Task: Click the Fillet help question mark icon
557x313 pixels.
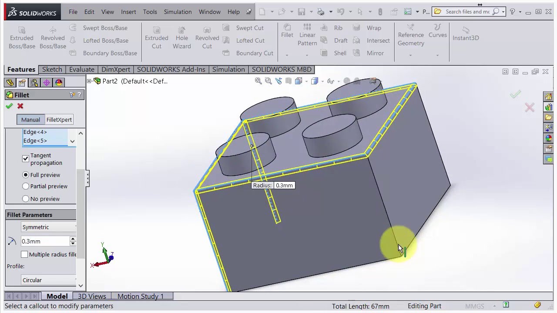Action: click(79, 95)
